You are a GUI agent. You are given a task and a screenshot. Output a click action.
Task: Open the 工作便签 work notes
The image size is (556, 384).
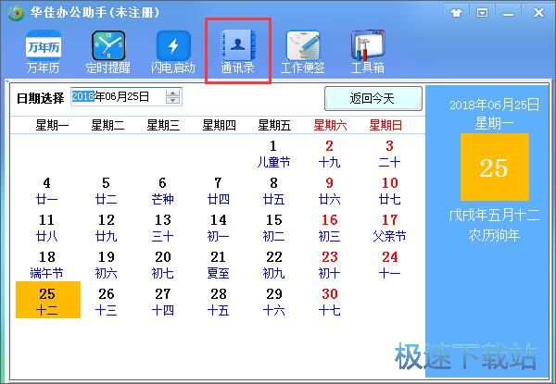coord(302,52)
